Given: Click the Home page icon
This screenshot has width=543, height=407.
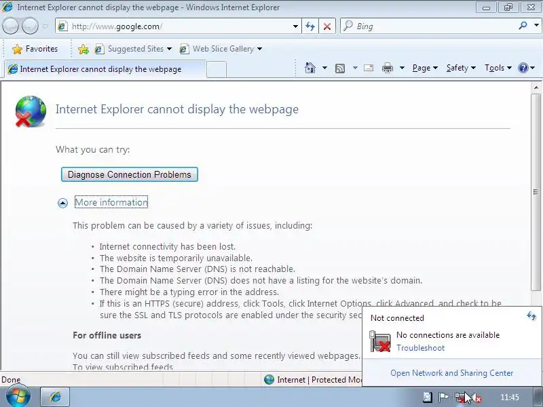Looking at the screenshot, I should [310, 68].
